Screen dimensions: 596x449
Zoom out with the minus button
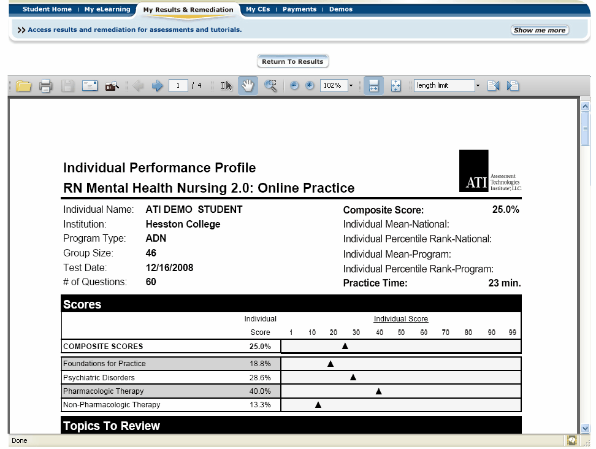pos(294,85)
